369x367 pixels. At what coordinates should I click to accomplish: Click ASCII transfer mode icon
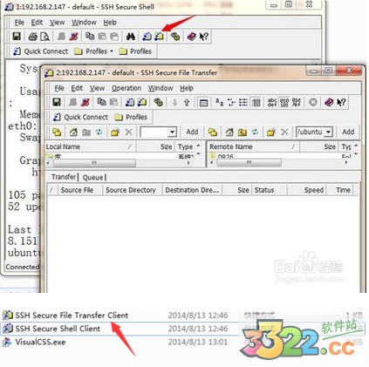pyautogui.click(x=272, y=102)
